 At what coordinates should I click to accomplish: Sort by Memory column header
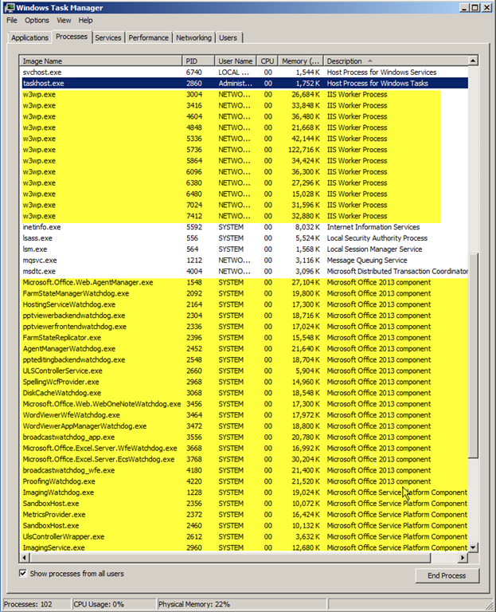point(301,61)
